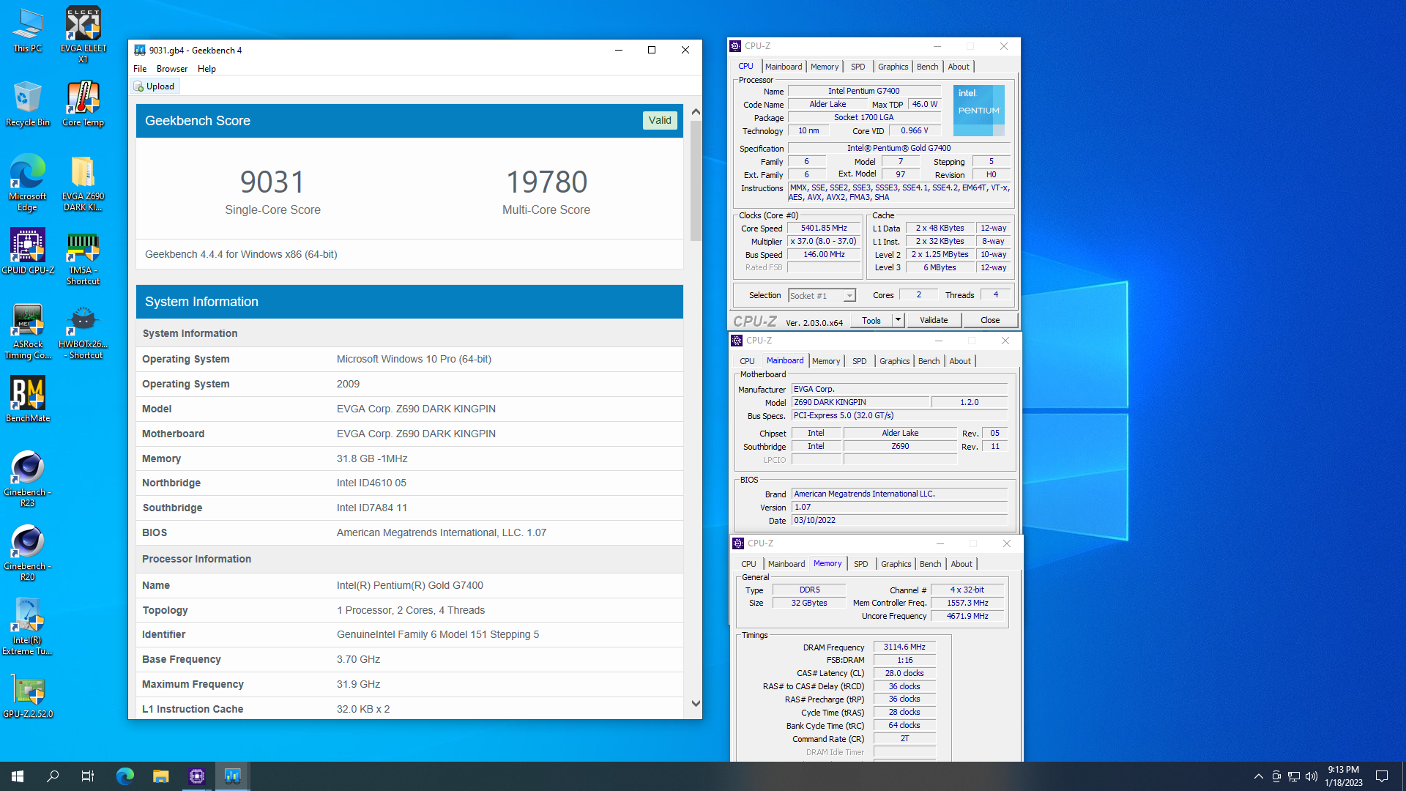
Task: Click Intel Pentium G7400 name field
Action: click(864, 92)
